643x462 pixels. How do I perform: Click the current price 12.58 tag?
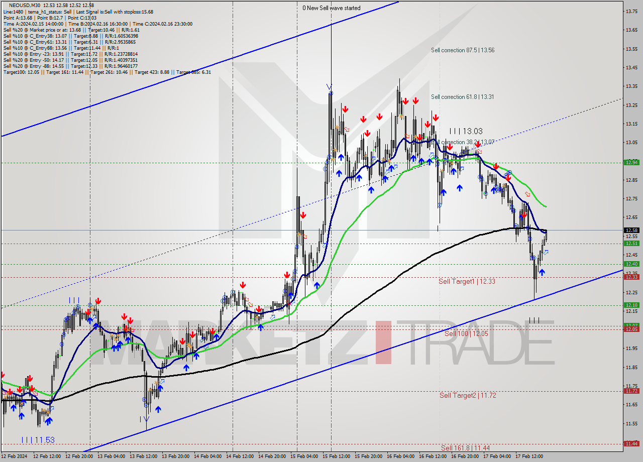[x=631, y=230]
